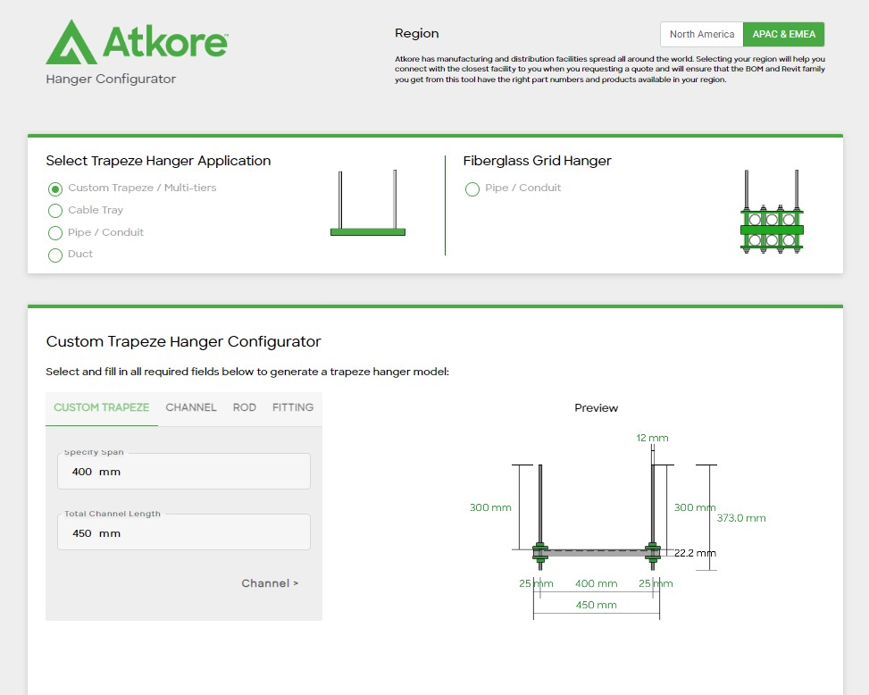Click the Fiberglass Grid Hanger heading
Viewport: 869px width, 695px height.
[x=537, y=161]
